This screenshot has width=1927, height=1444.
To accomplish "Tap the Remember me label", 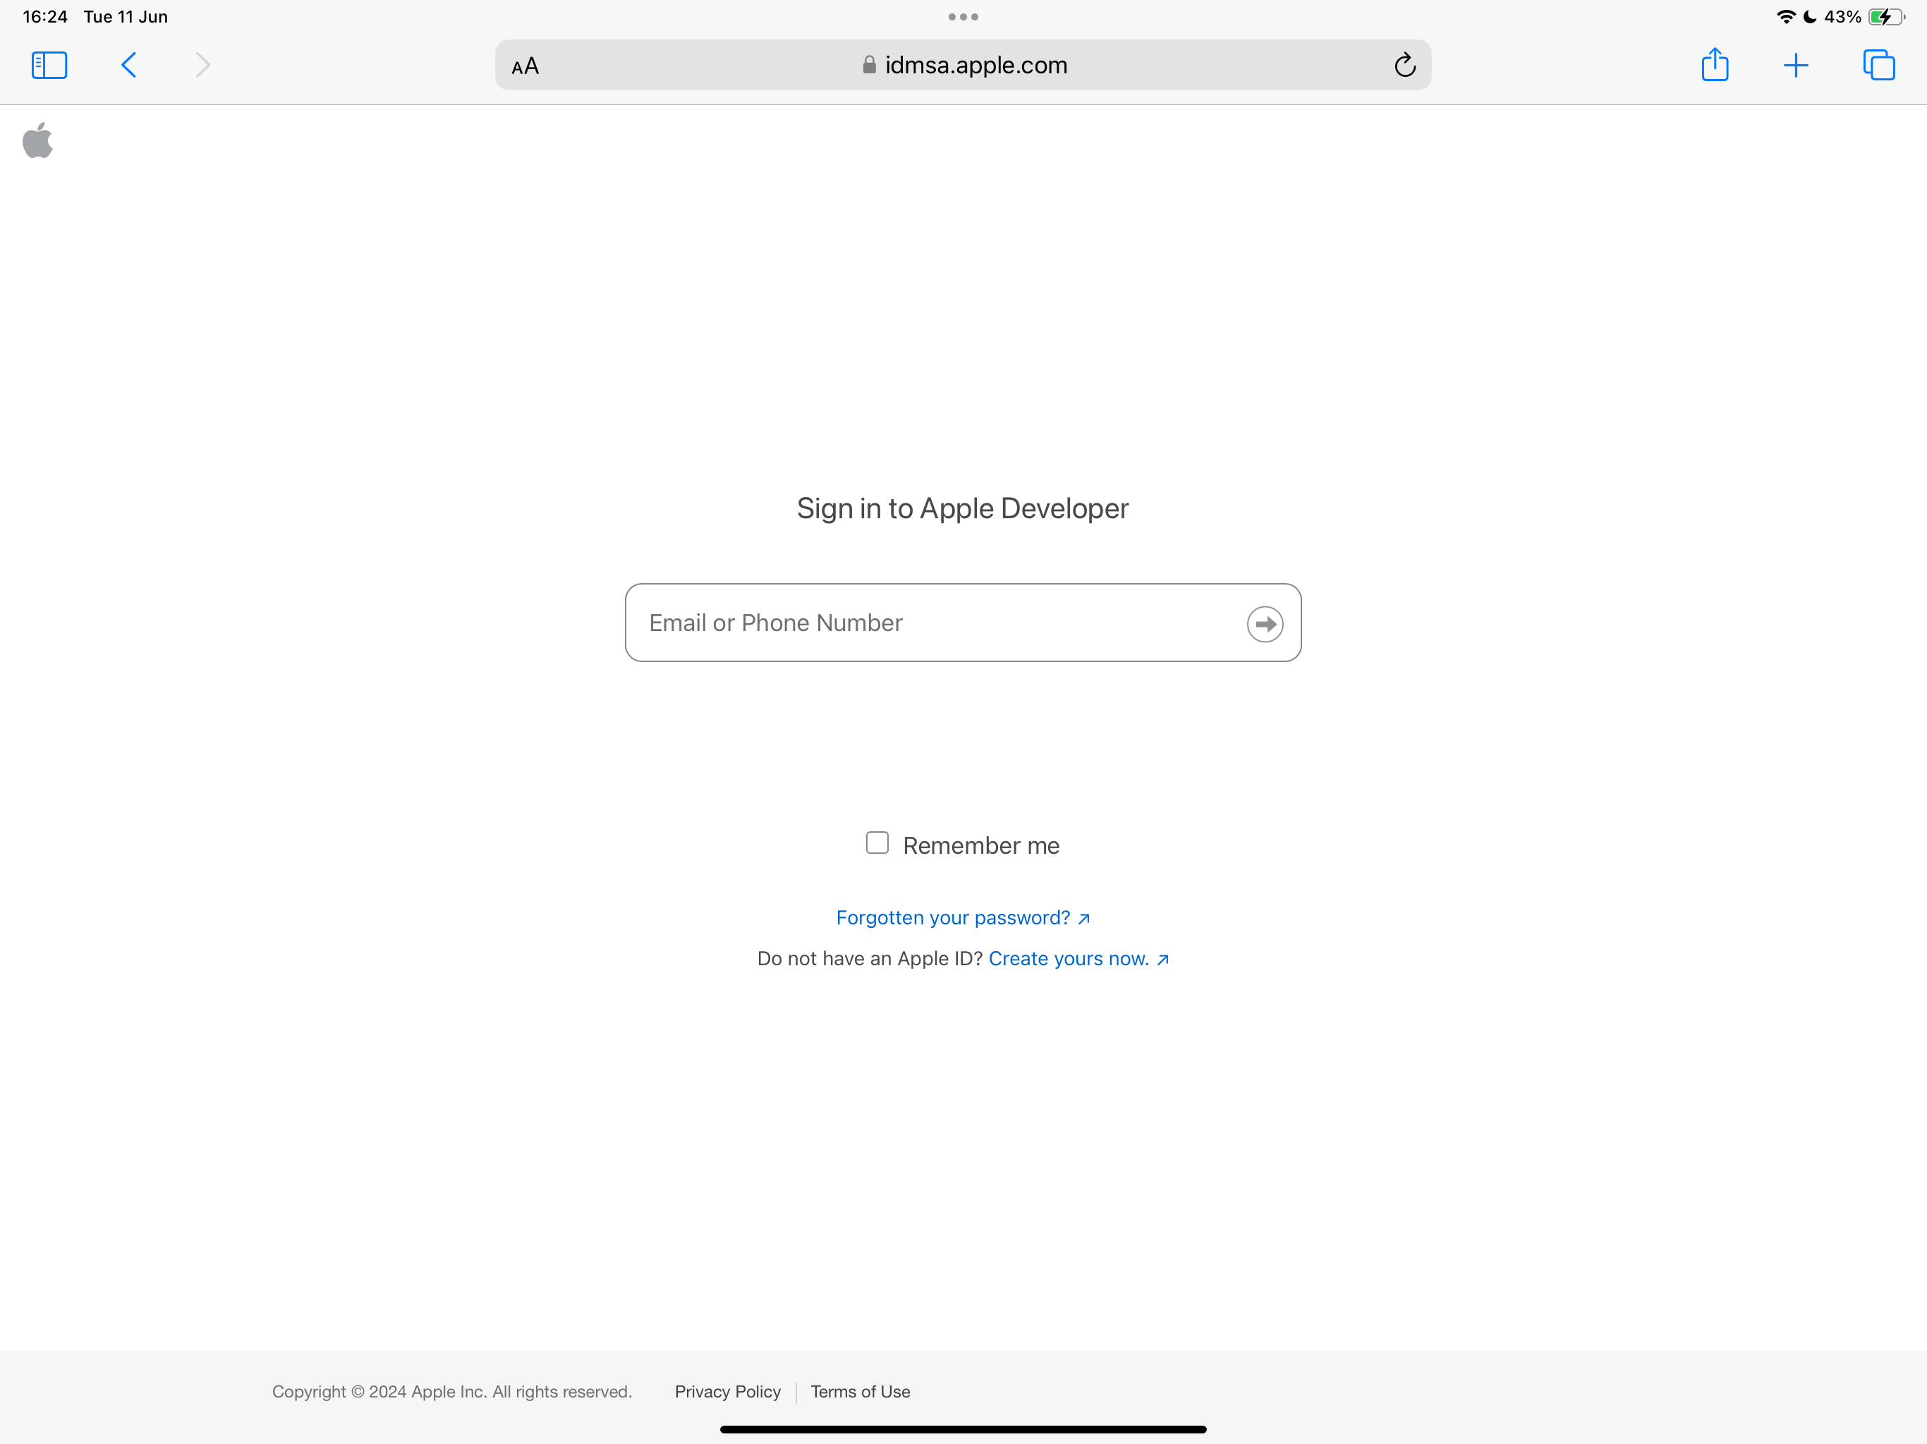I will coord(981,845).
